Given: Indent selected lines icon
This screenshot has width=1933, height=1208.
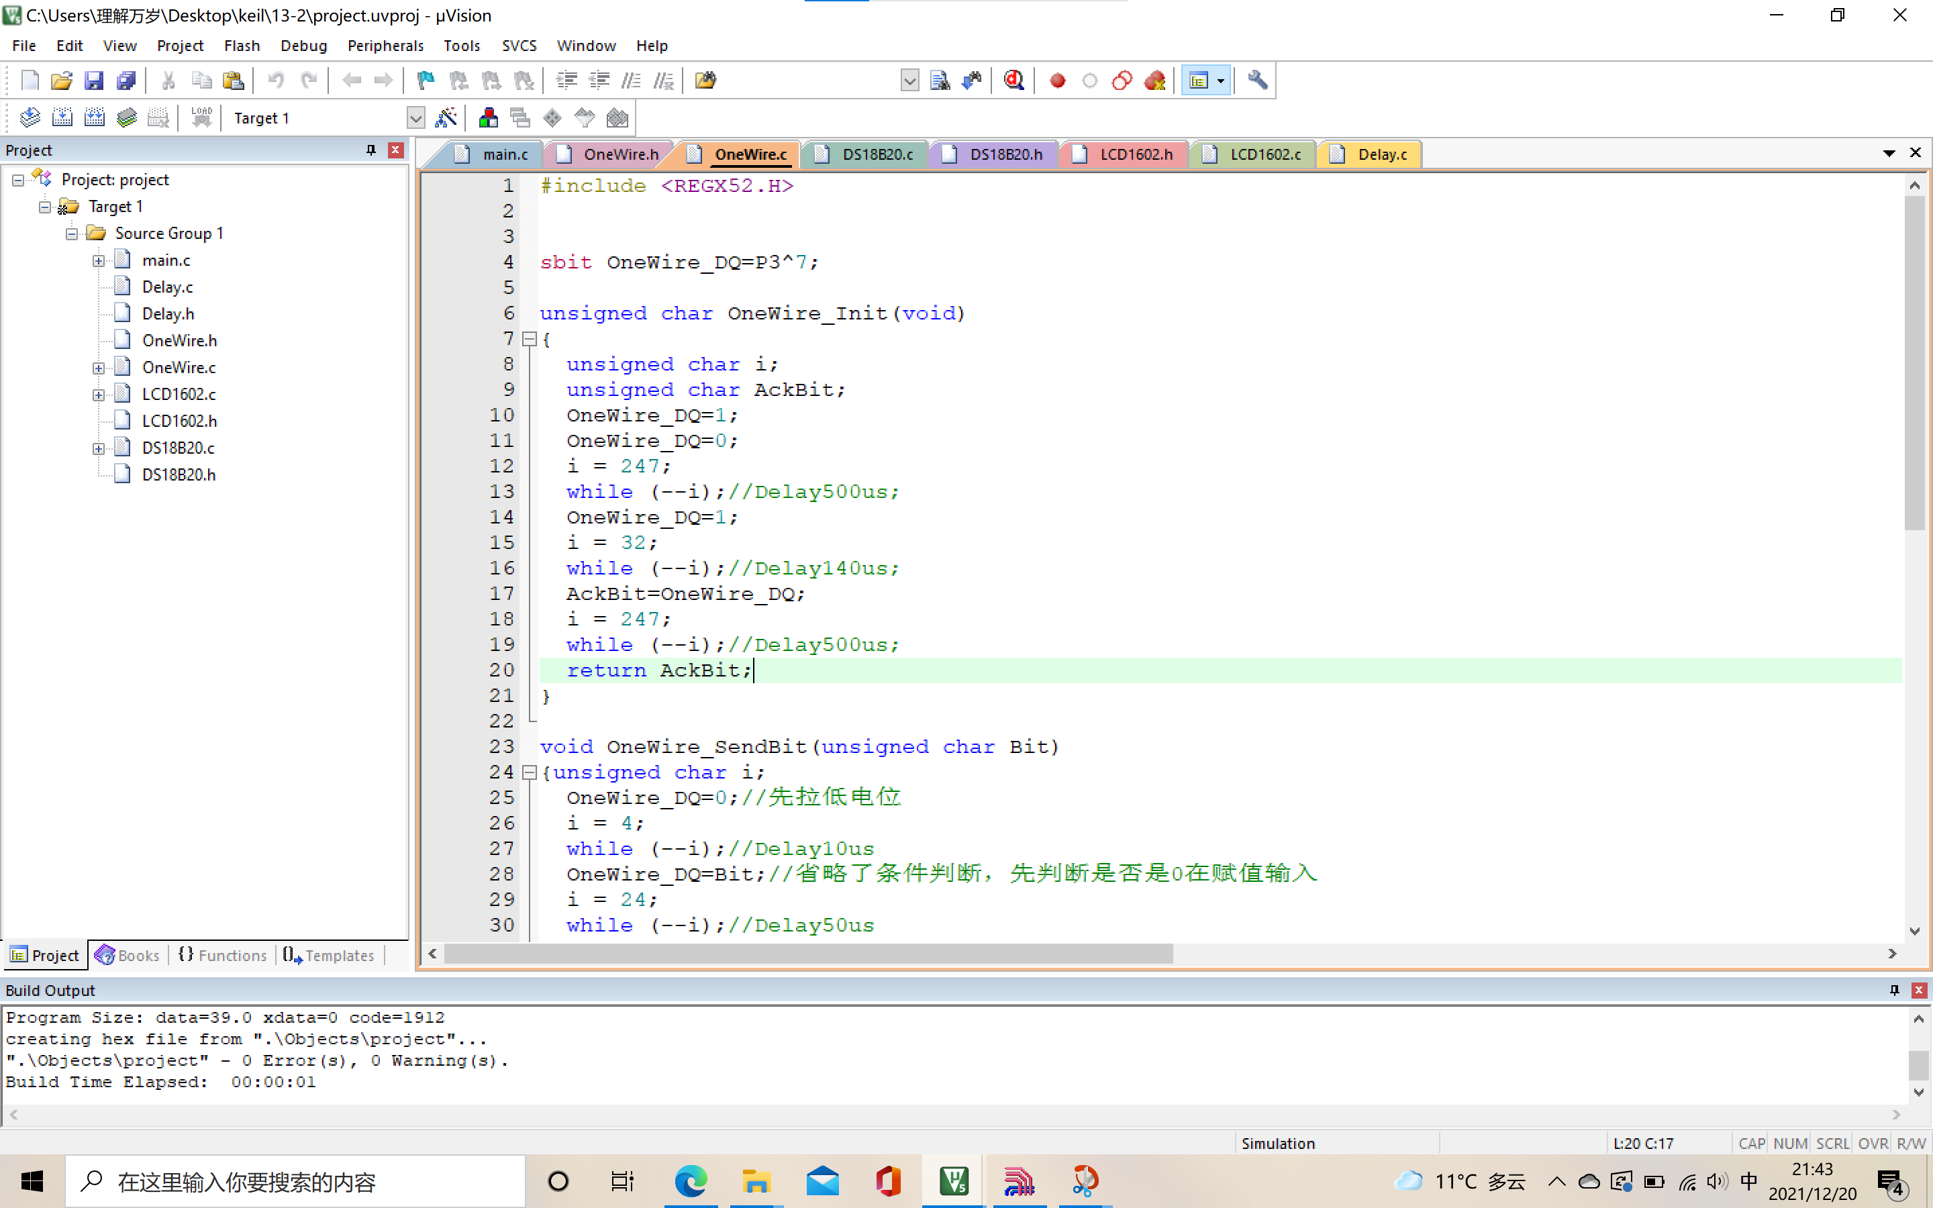Looking at the screenshot, I should click(x=566, y=80).
